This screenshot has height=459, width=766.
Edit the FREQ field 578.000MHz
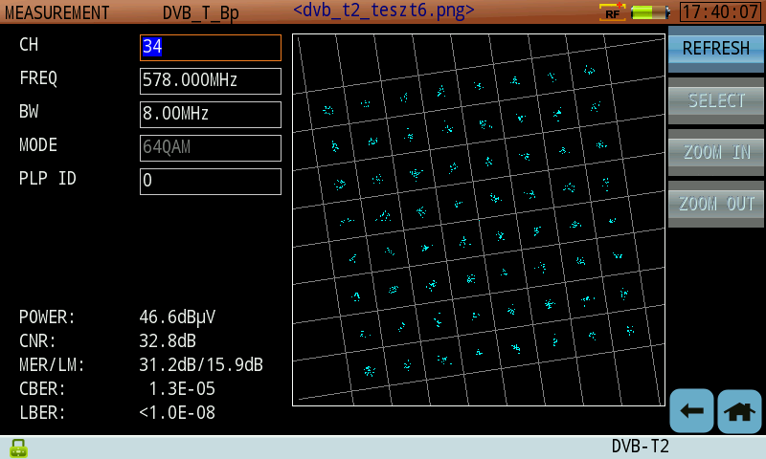tap(211, 81)
